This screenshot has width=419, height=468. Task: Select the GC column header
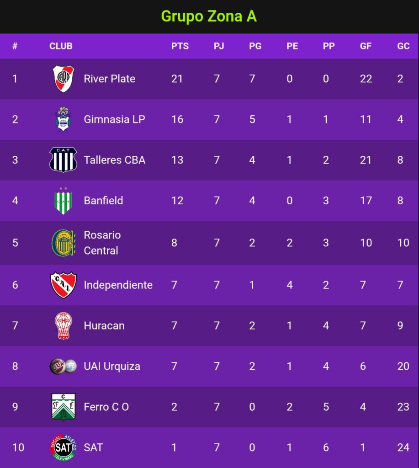403,46
